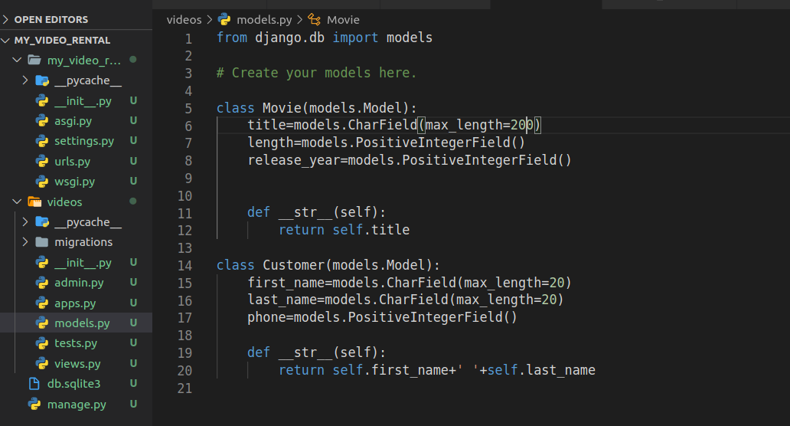
Task: Open apps.py in the explorer
Action: (75, 303)
